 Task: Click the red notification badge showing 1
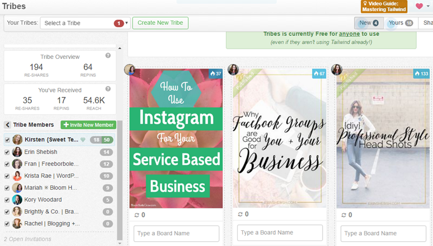point(119,23)
